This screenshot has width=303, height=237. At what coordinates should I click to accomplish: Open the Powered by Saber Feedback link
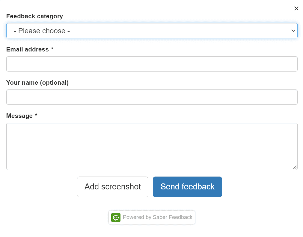pyautogui.click(x=157, y=217)
